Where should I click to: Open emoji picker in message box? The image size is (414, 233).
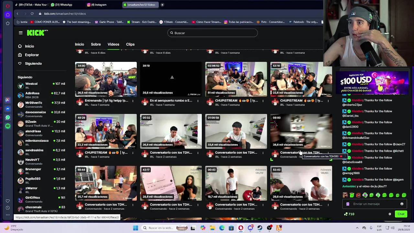(x=402, y=204)
